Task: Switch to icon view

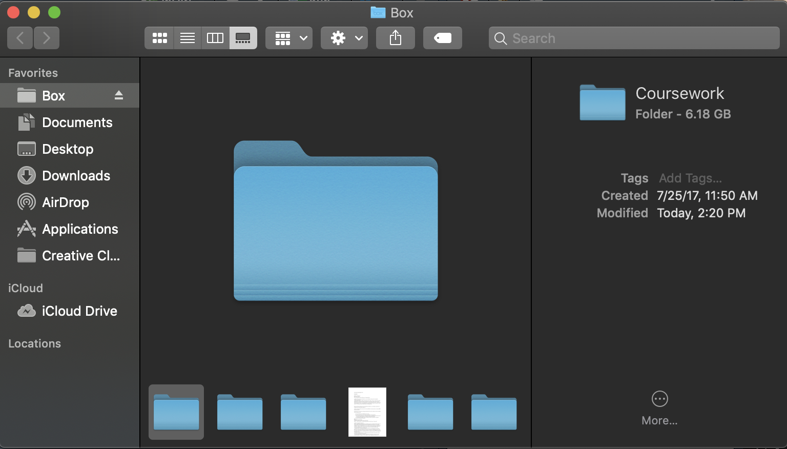Action: point(159,38)
